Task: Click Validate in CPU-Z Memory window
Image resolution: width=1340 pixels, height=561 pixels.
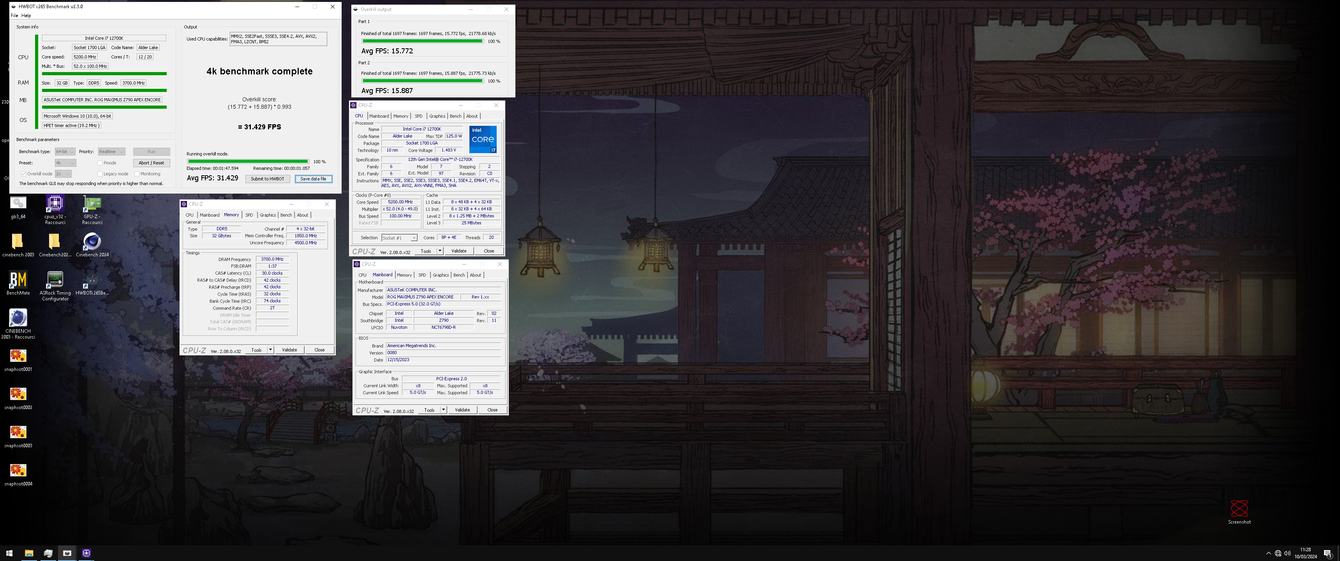Action: tap(289, 350)
